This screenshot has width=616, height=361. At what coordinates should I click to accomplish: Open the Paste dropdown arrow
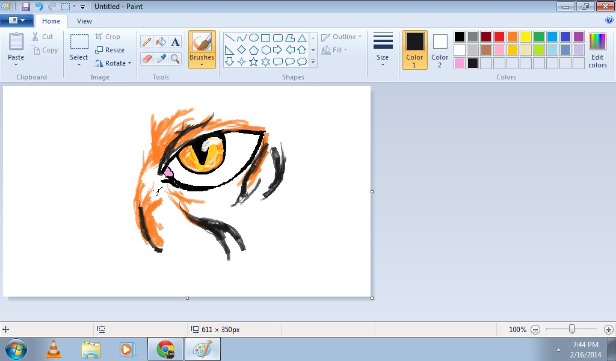click(16, 65)
